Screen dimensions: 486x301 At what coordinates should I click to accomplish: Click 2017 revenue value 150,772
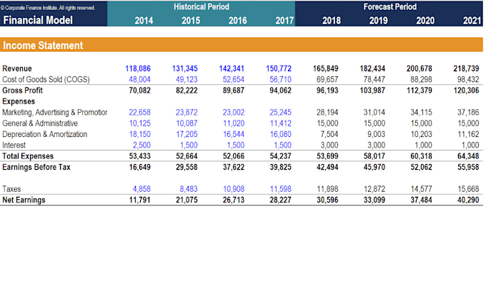279,68
